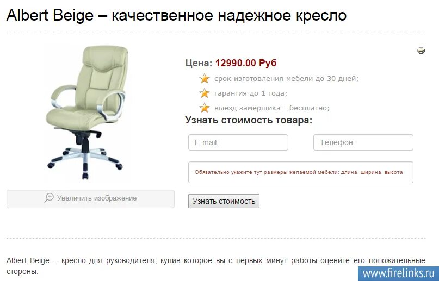Click the Узнать стоимость товара heading
Image resolution: width=439 pixels, height=281 pixels.
249,120
